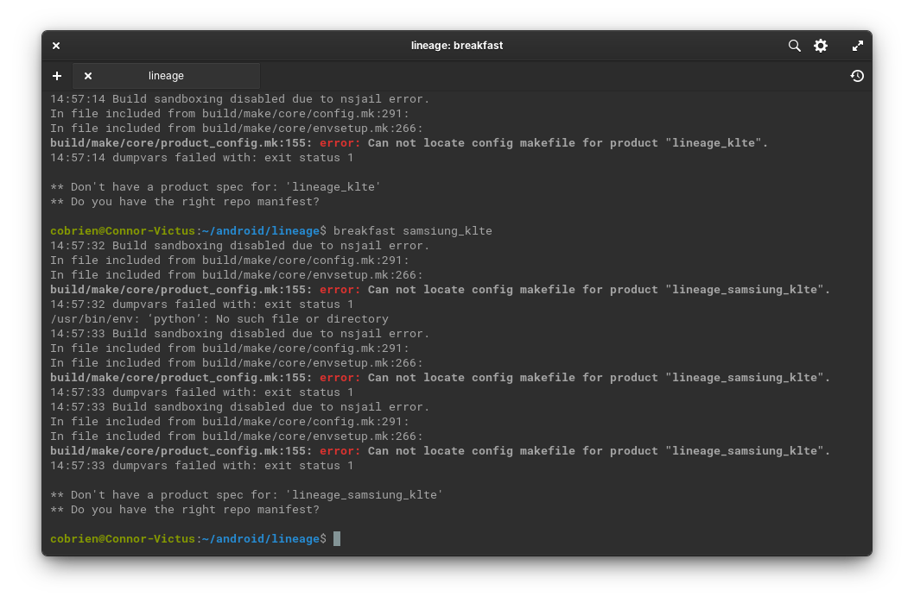The image size is (914, 609).
Task: Click the '14:57:14 dumpvars failed' line
Action: 201,158
